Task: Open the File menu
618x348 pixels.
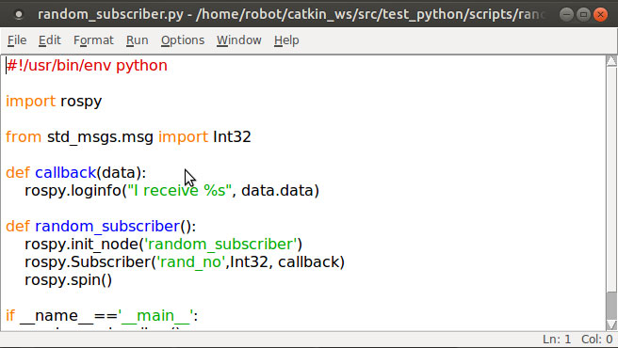Action: [x=17, y=40]
